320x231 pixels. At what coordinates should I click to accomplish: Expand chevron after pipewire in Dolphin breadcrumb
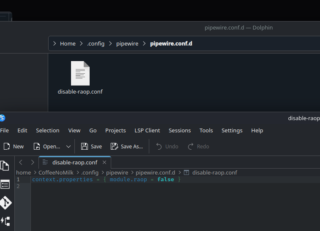click(x=144, y=43)
